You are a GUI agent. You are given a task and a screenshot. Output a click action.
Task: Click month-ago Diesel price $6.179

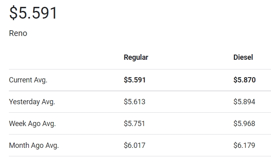pyautogui.click(x=244, y=145)
